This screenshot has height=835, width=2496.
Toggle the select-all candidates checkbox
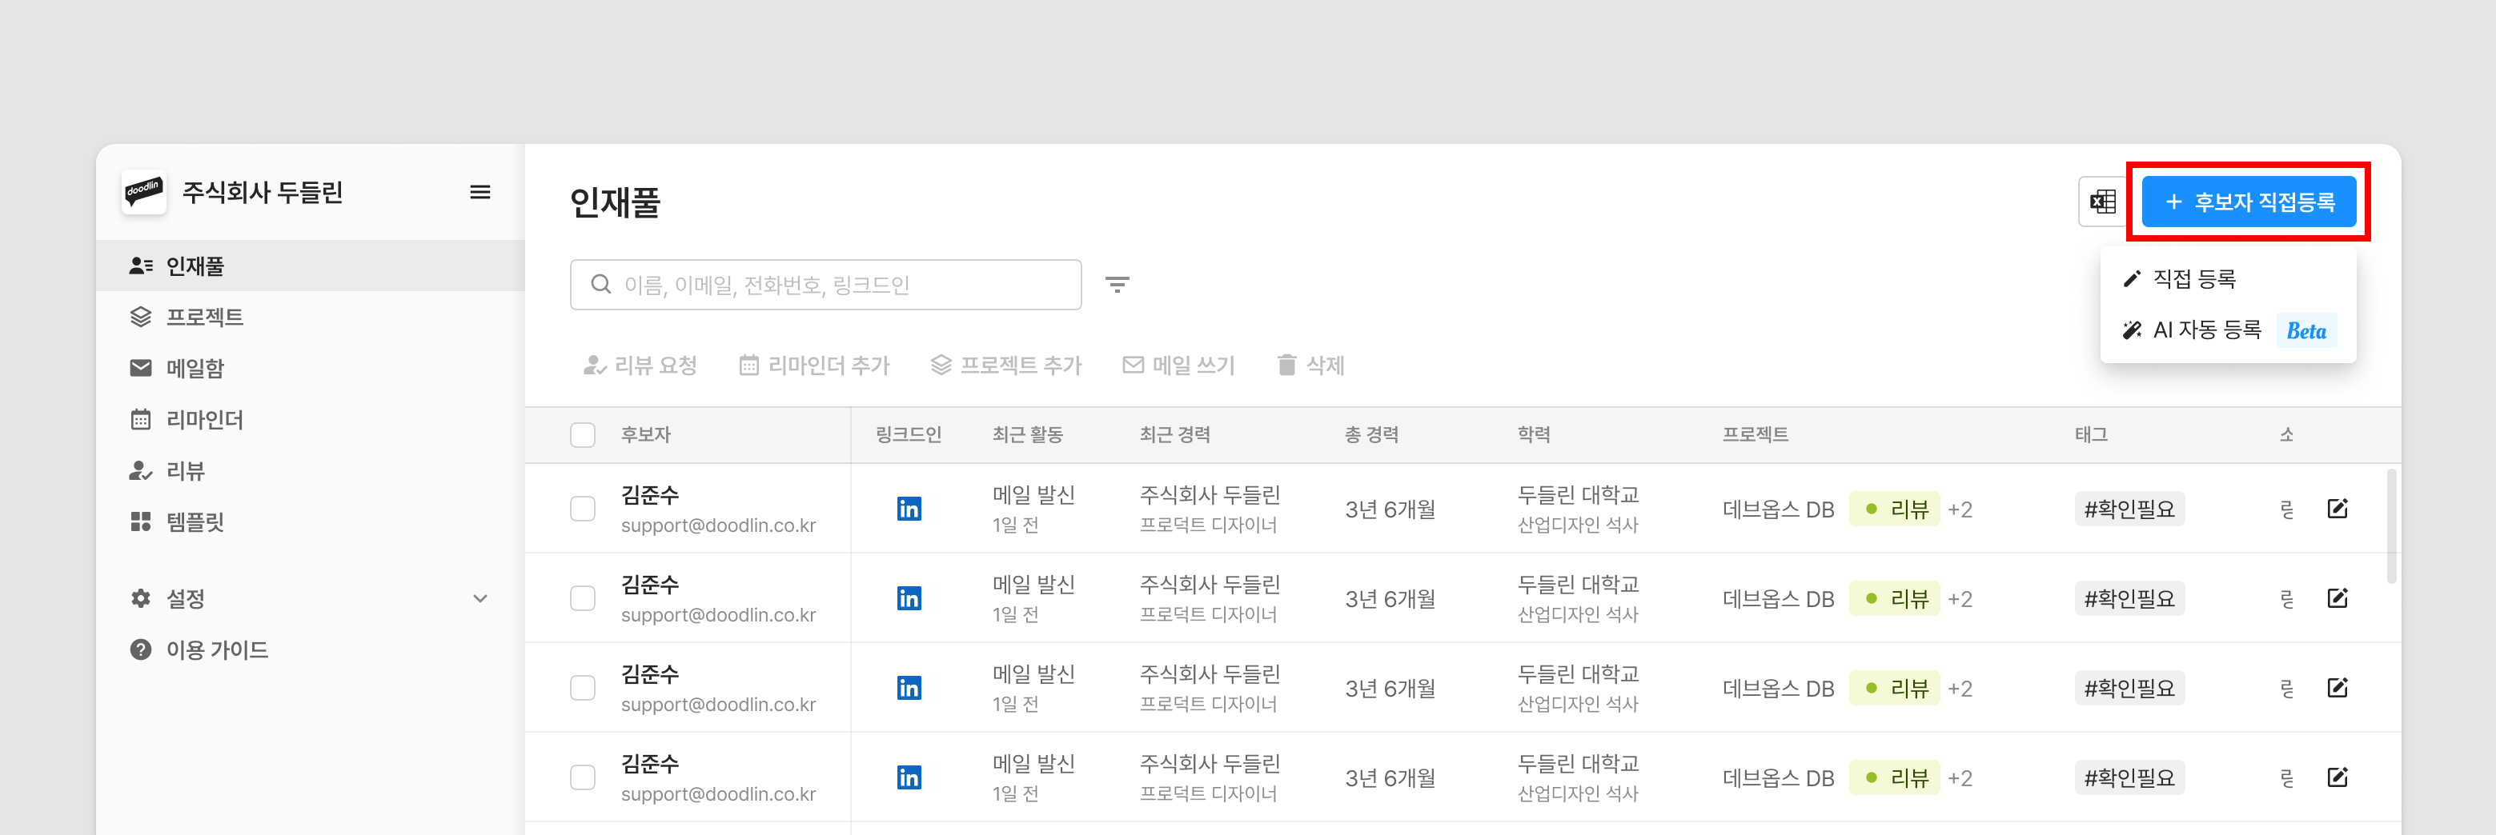(x=582, y=435)
